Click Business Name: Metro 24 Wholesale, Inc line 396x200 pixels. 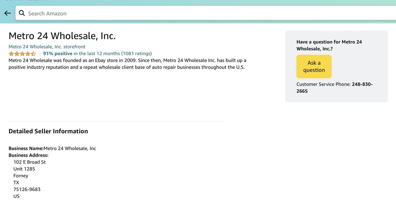click(x=52, y=148)
